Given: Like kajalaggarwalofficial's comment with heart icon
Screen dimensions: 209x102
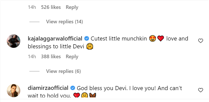Looking at the screenshot, I should coord(200,41).
